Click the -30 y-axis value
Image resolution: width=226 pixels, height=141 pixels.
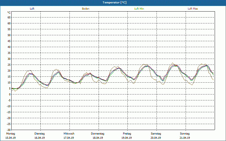coord(9,130)
